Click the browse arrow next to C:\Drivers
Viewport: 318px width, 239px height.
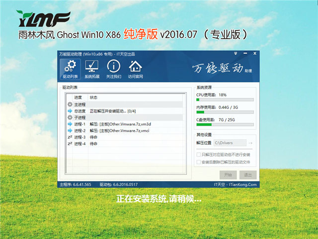tap(250, 143)
